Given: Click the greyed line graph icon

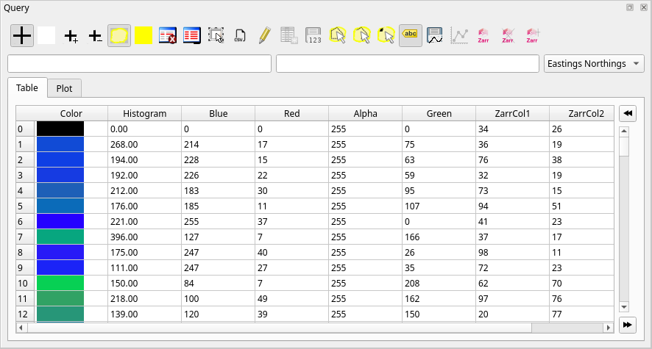Looking at the screenshot, I should (459, 36).
